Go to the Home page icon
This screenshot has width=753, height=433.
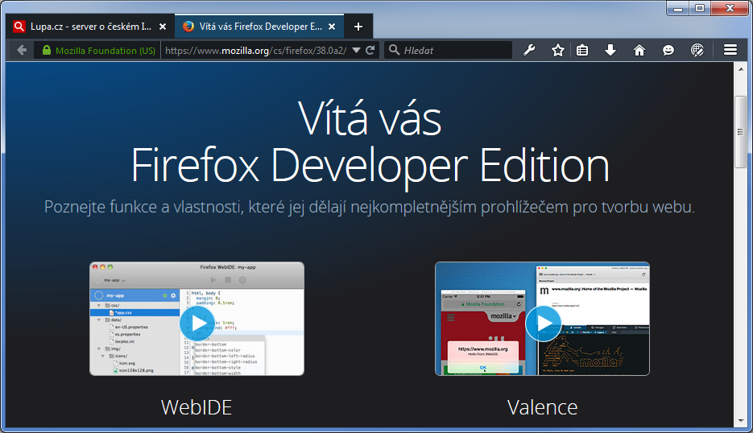click(639, 50)
